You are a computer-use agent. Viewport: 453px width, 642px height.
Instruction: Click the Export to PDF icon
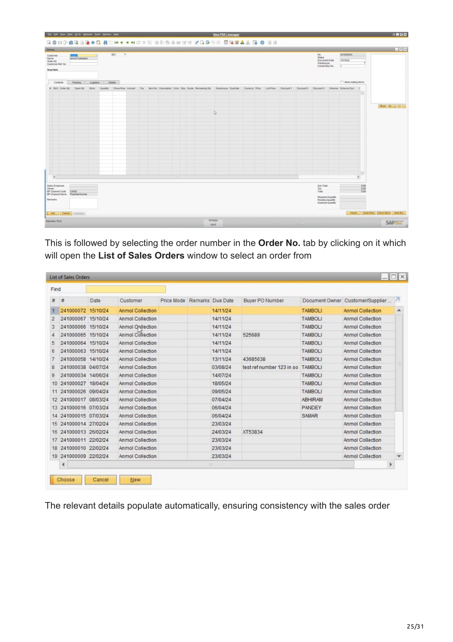pyautogui.click(x=87, y=43)
